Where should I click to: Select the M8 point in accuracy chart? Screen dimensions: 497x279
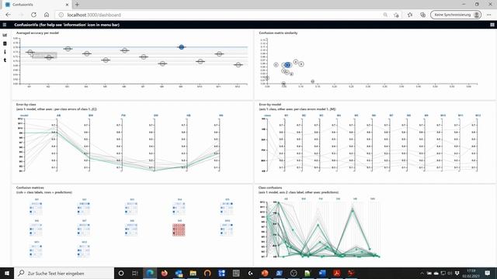pyautogui.click(x=162, y=64)
